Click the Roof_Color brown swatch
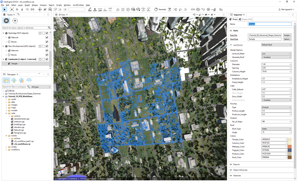The width and height of the screenshot is (298, 182). pos(290,157)
